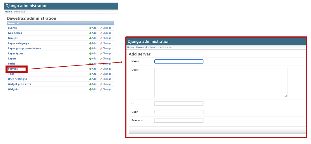Screen dimensions: 311x144
Task: Click the pencil icon for Servers
Action: pyautogui.click(x=101, y=69)
